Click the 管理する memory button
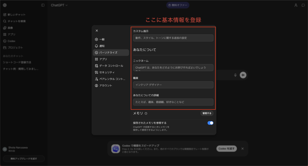308x166 pixels. point(207,113)
